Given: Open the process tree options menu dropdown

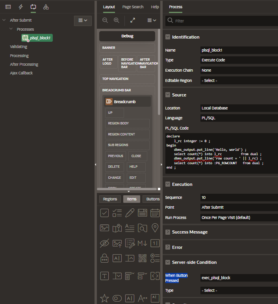Looking at the screenshot, I should tap(83, 20).
